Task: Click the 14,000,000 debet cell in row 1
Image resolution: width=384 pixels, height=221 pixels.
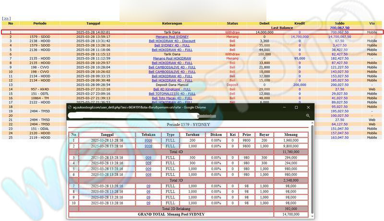Action: (x=264, y=32)
